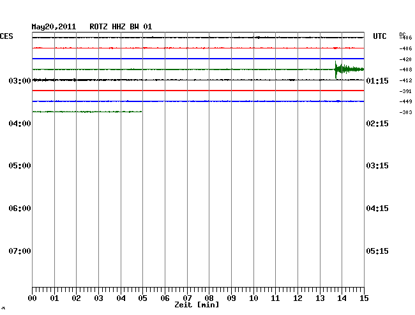Click minute 15 on the time axis
Image resolution: width=415 pixels, height=315 pixels.
tap(364, 298)
